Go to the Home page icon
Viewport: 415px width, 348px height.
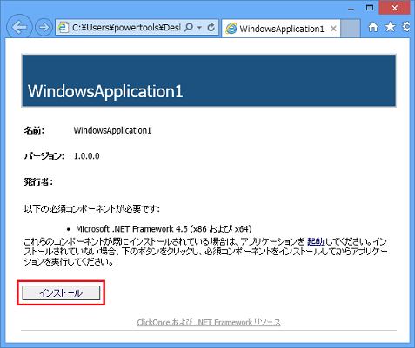[x=373, y=27]
